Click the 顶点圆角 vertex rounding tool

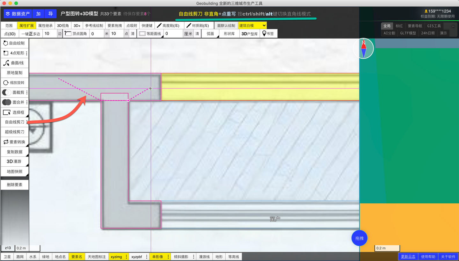coord(76,33)
